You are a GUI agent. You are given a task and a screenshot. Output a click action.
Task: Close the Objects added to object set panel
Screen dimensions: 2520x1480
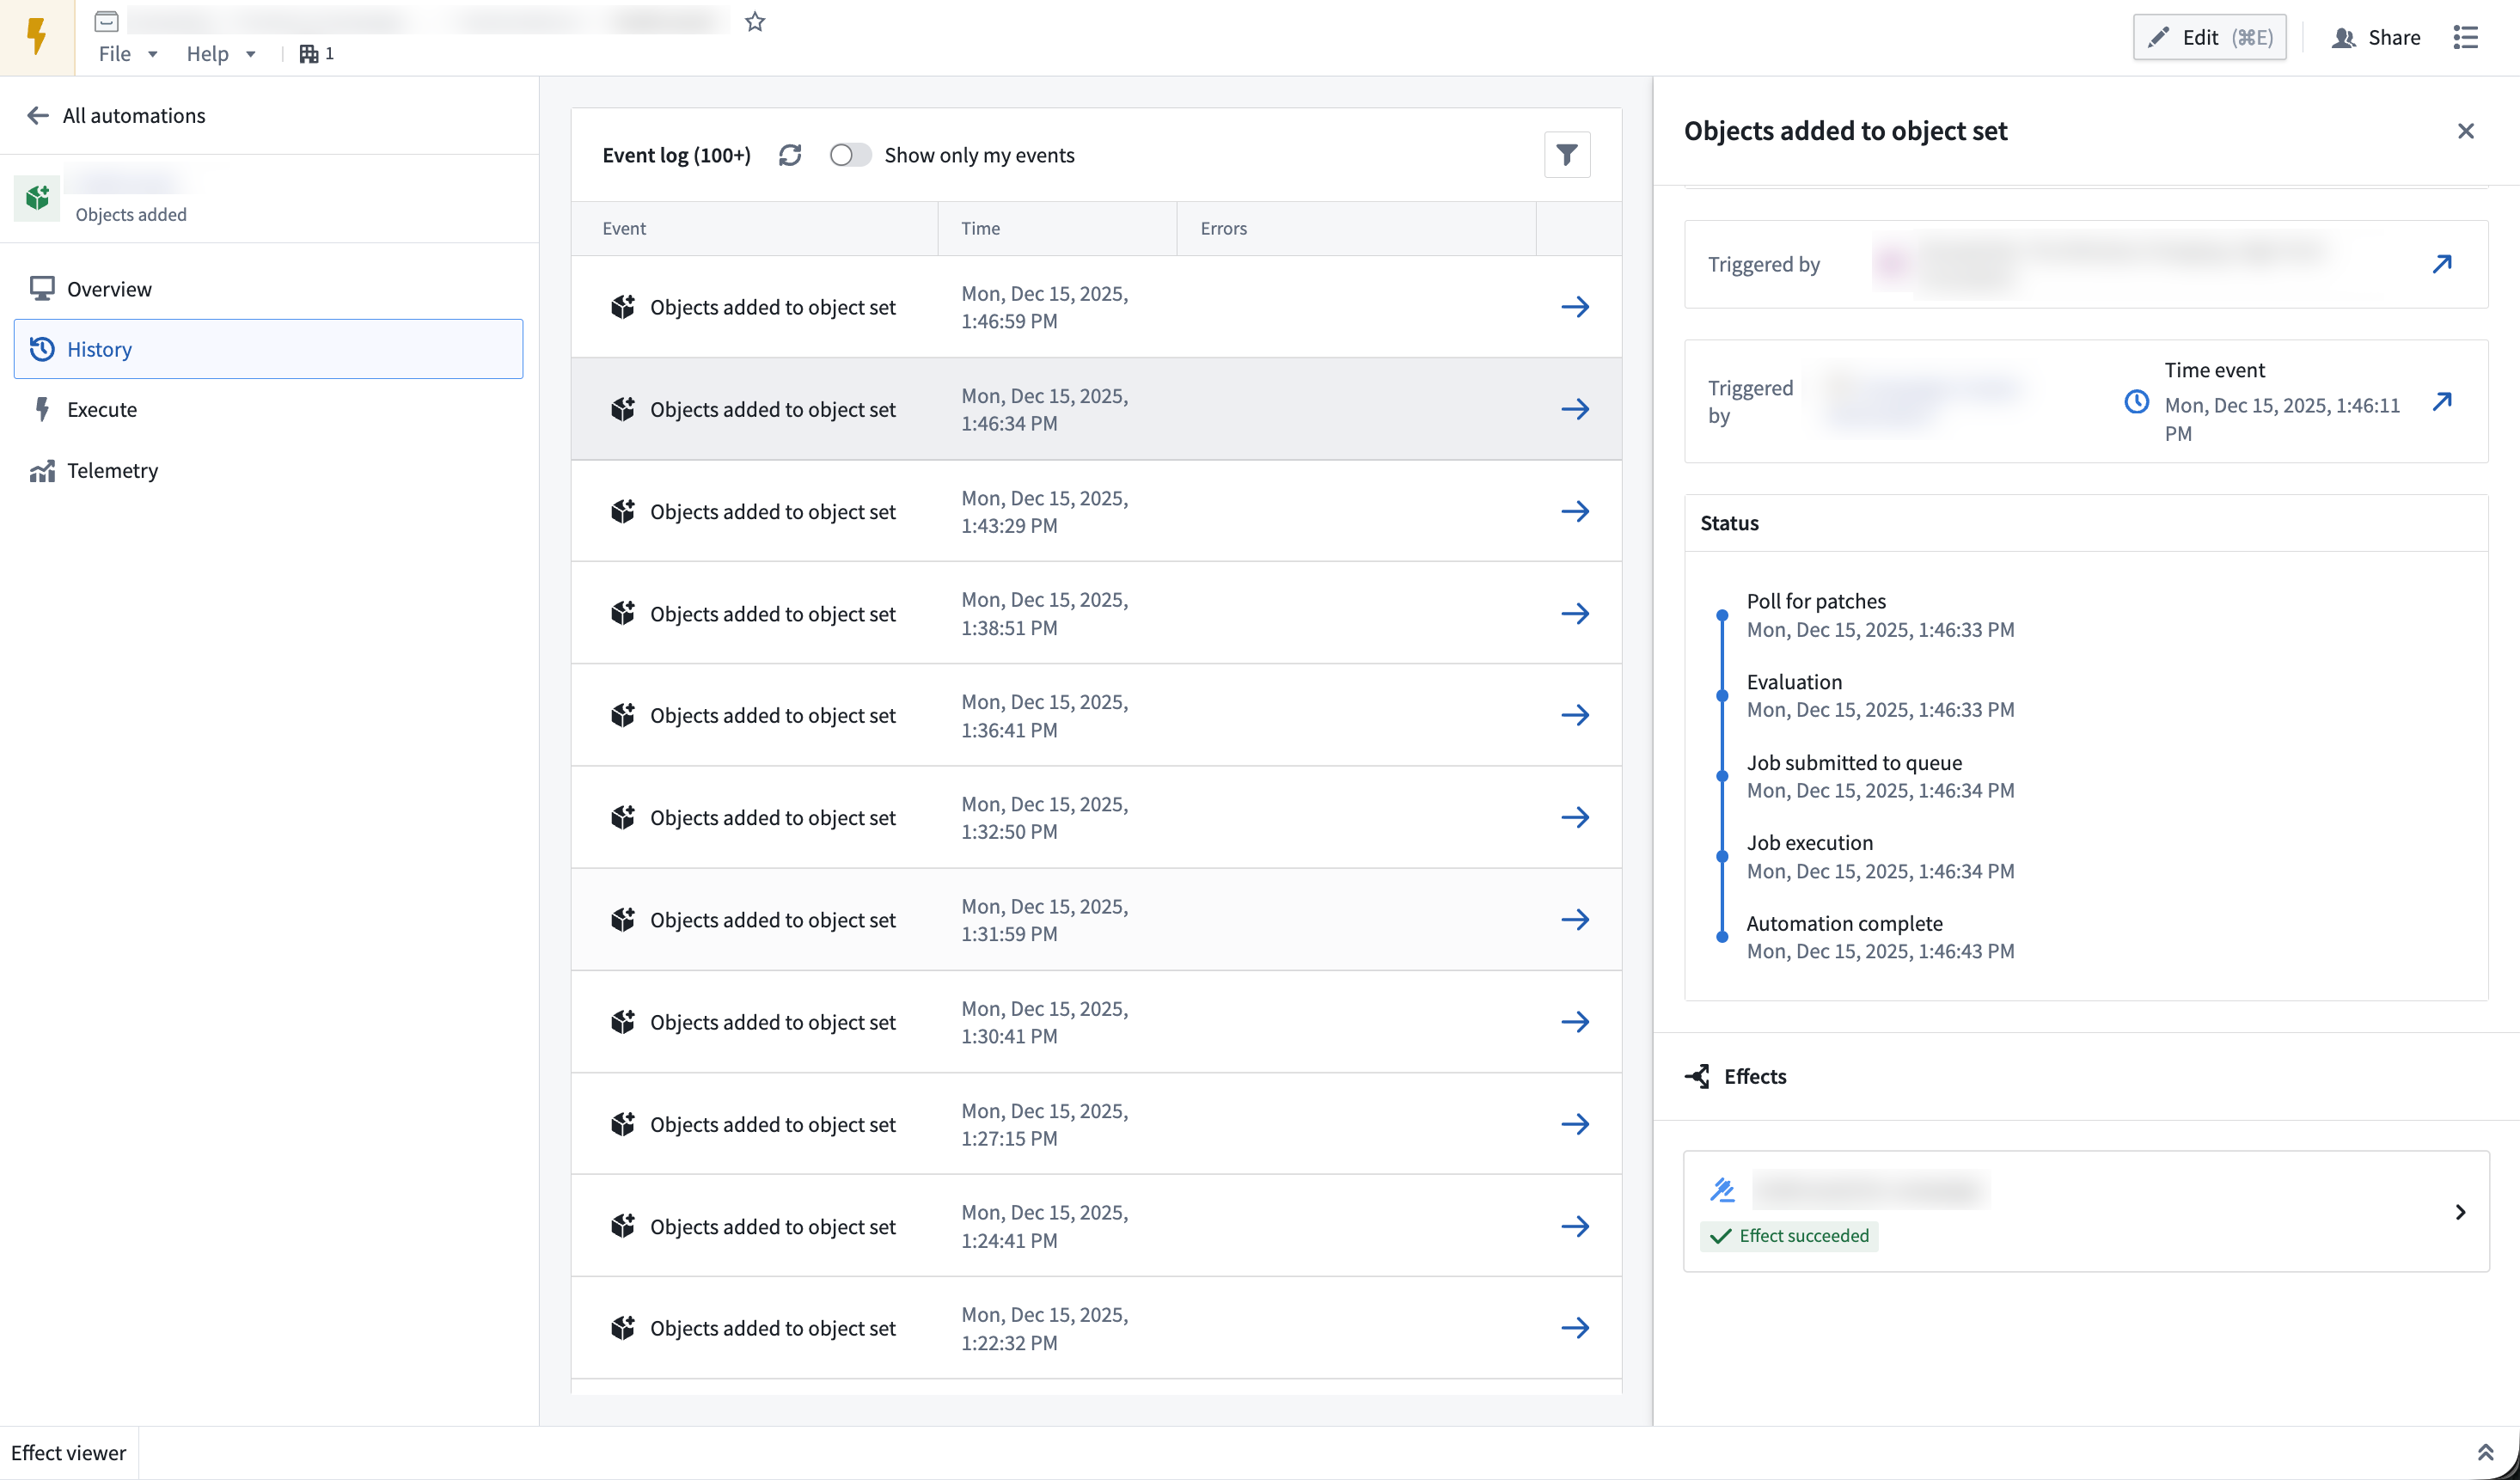2466,131
